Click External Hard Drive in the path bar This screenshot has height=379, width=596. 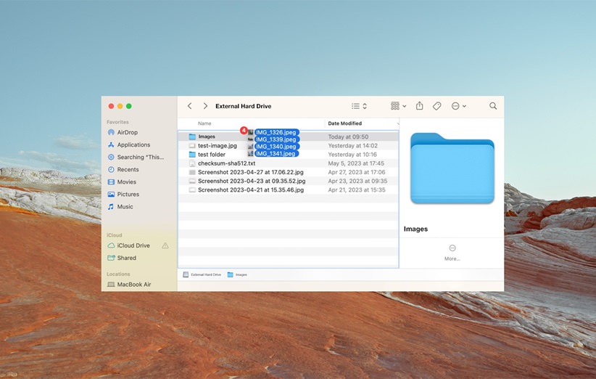click(x=202, y=274)
